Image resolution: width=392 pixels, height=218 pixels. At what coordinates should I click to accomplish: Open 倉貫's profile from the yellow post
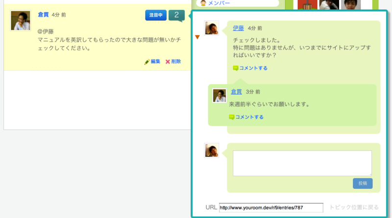[43, 15]
